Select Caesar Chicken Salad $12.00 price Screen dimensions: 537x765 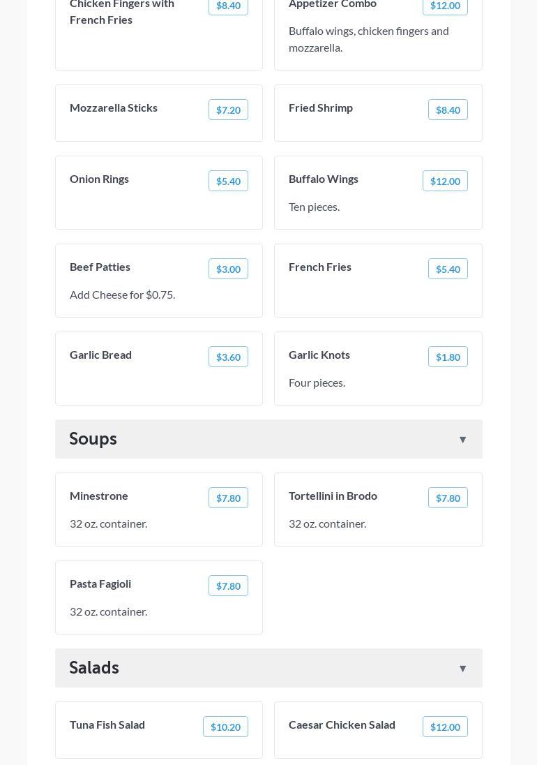pos(445,727)
